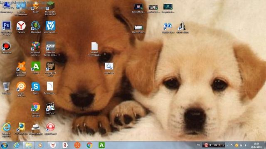Select the Avast Free Antivirus desktop icon
The height and width of the screenshot is (149, 266).
coord(21,69)
